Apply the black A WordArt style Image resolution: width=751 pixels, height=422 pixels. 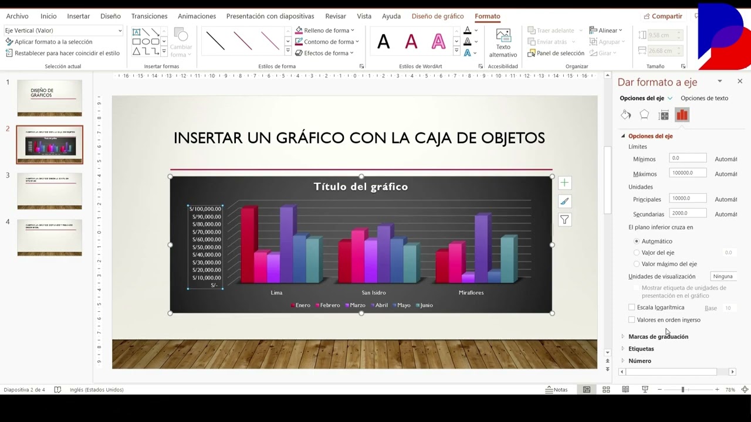pos(383,42)
